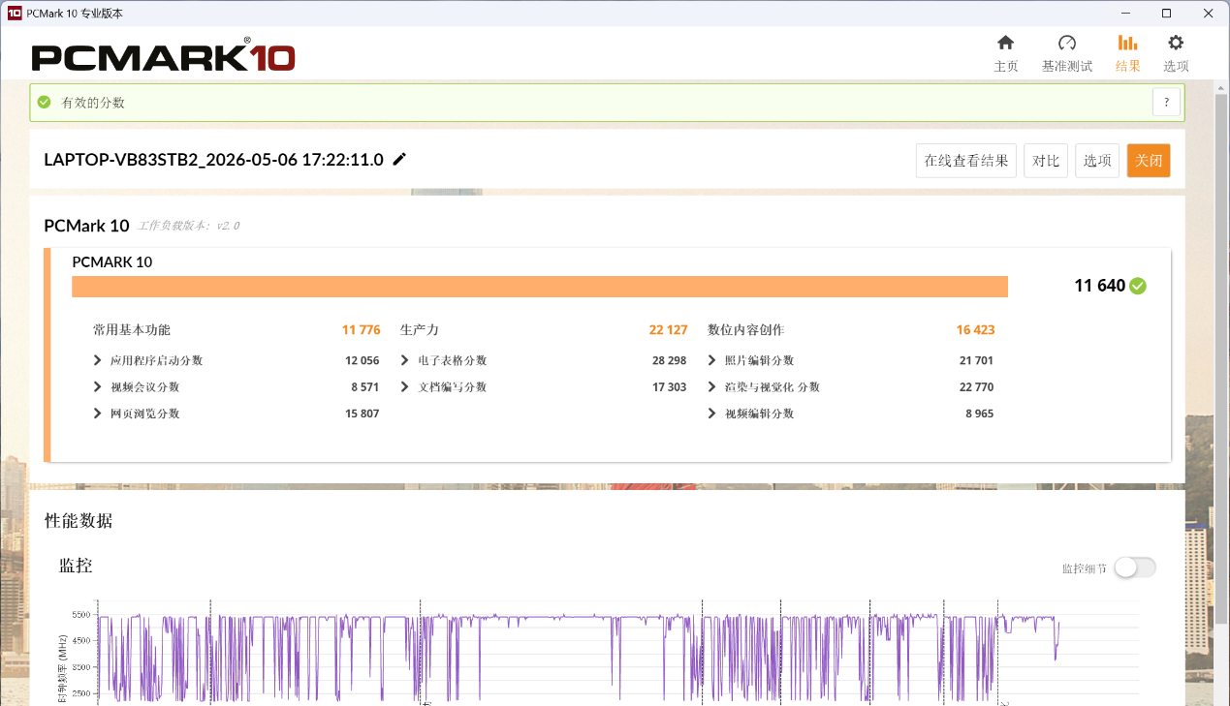Click the PCMark 10 title bar app icon
Viewport: 1230px width, 706px height.
pos(14,13)
